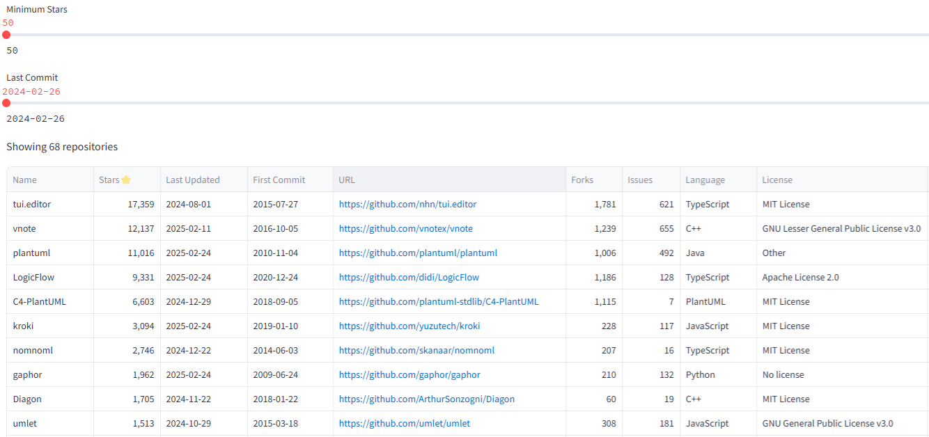The height and width of the screenshot is (437, 929).
Task: Open the nhn/tui.editor GitHub link
Action: coord(407,205)
